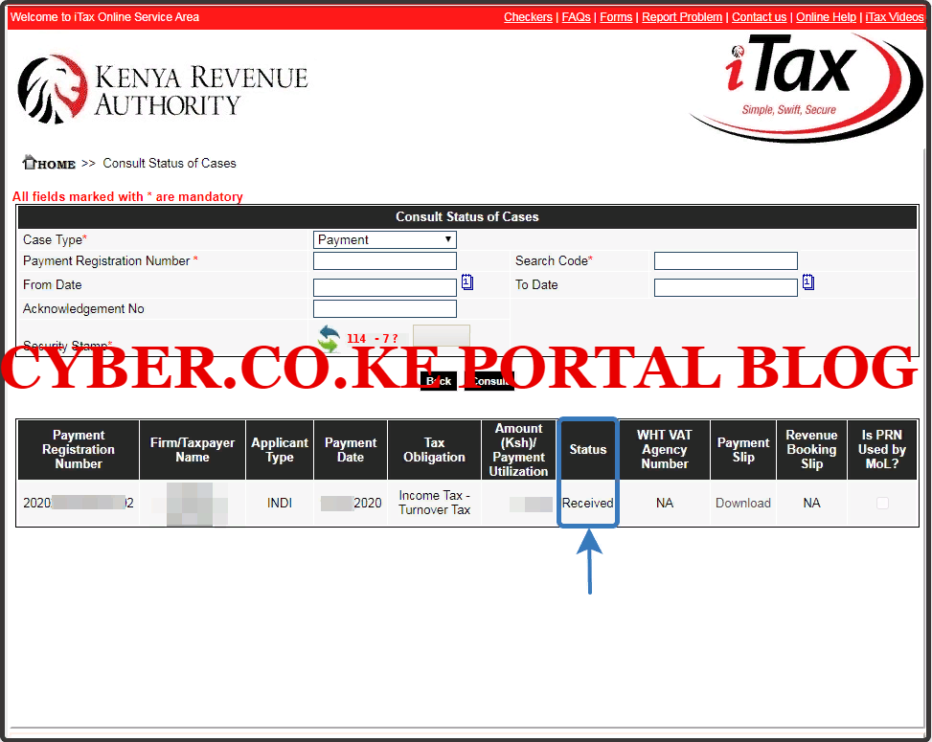Viewport: 932px width, 742px height.
Task: Click the WHT VAT Agency Number header
Action: coord(665,450)
